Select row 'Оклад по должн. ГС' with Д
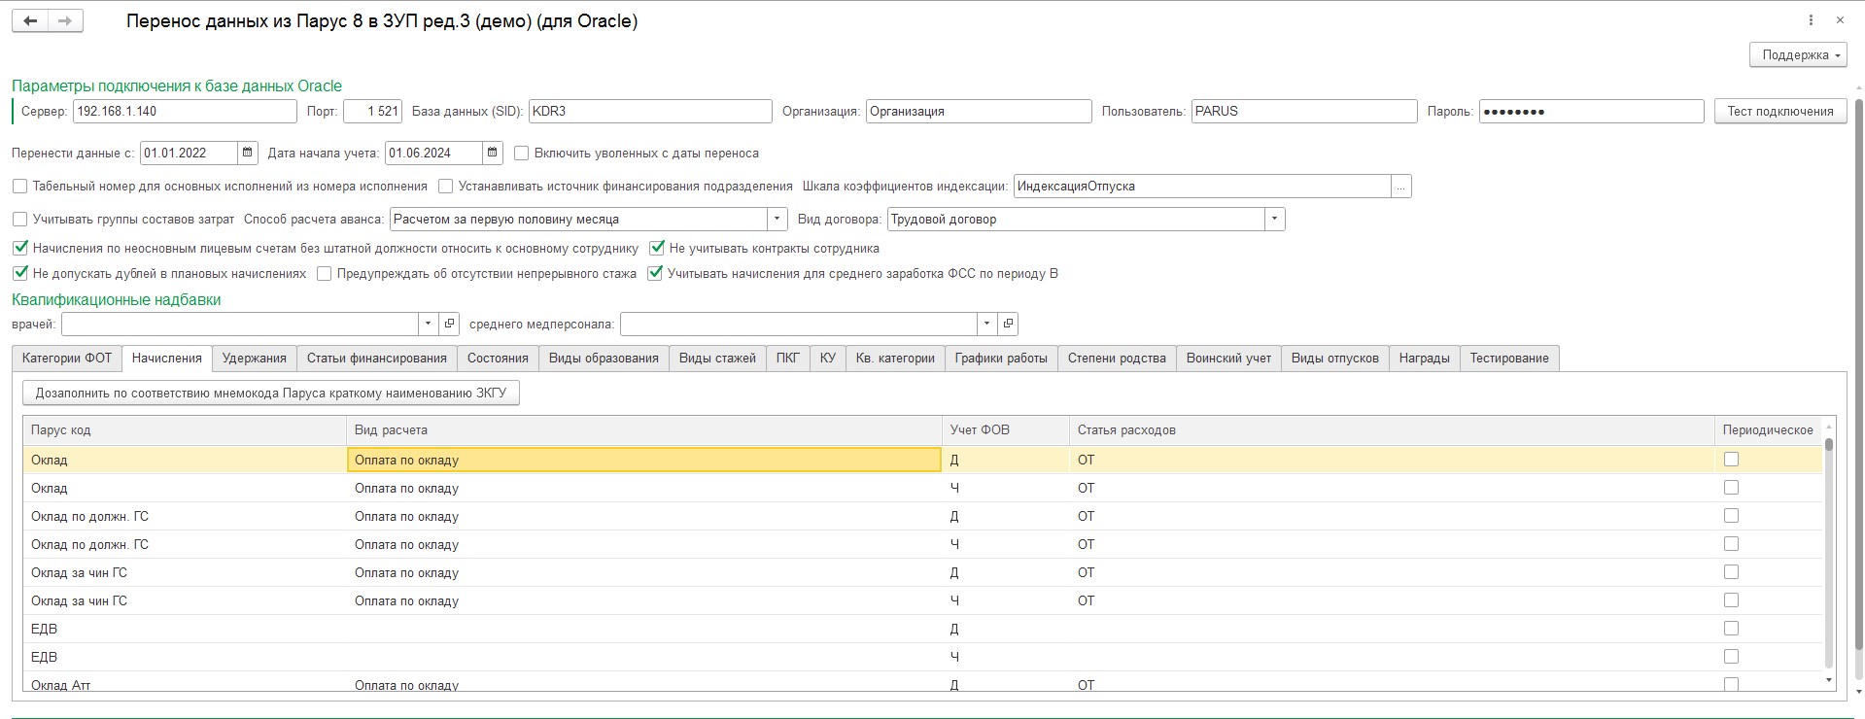This screenshot has height=719, width=1865. (922, 517)
